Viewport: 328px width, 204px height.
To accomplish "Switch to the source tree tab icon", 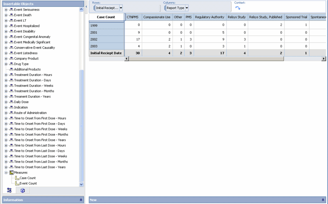I will 9,190.
